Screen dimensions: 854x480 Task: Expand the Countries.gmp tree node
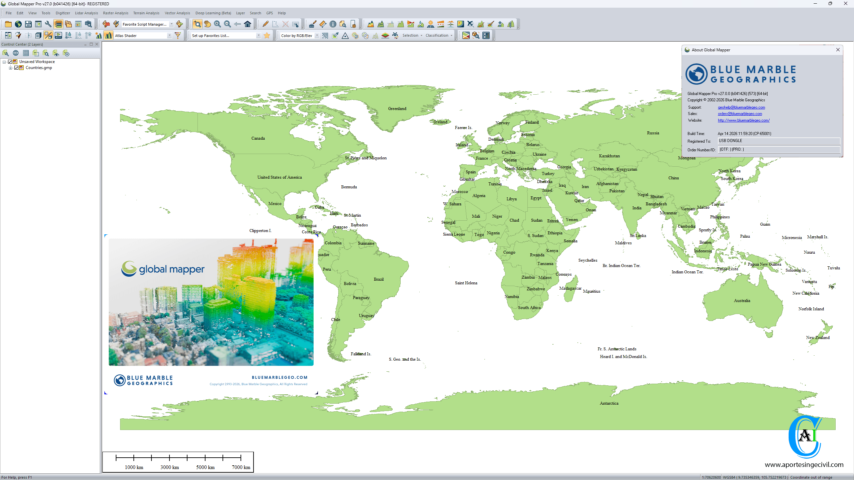11,68
